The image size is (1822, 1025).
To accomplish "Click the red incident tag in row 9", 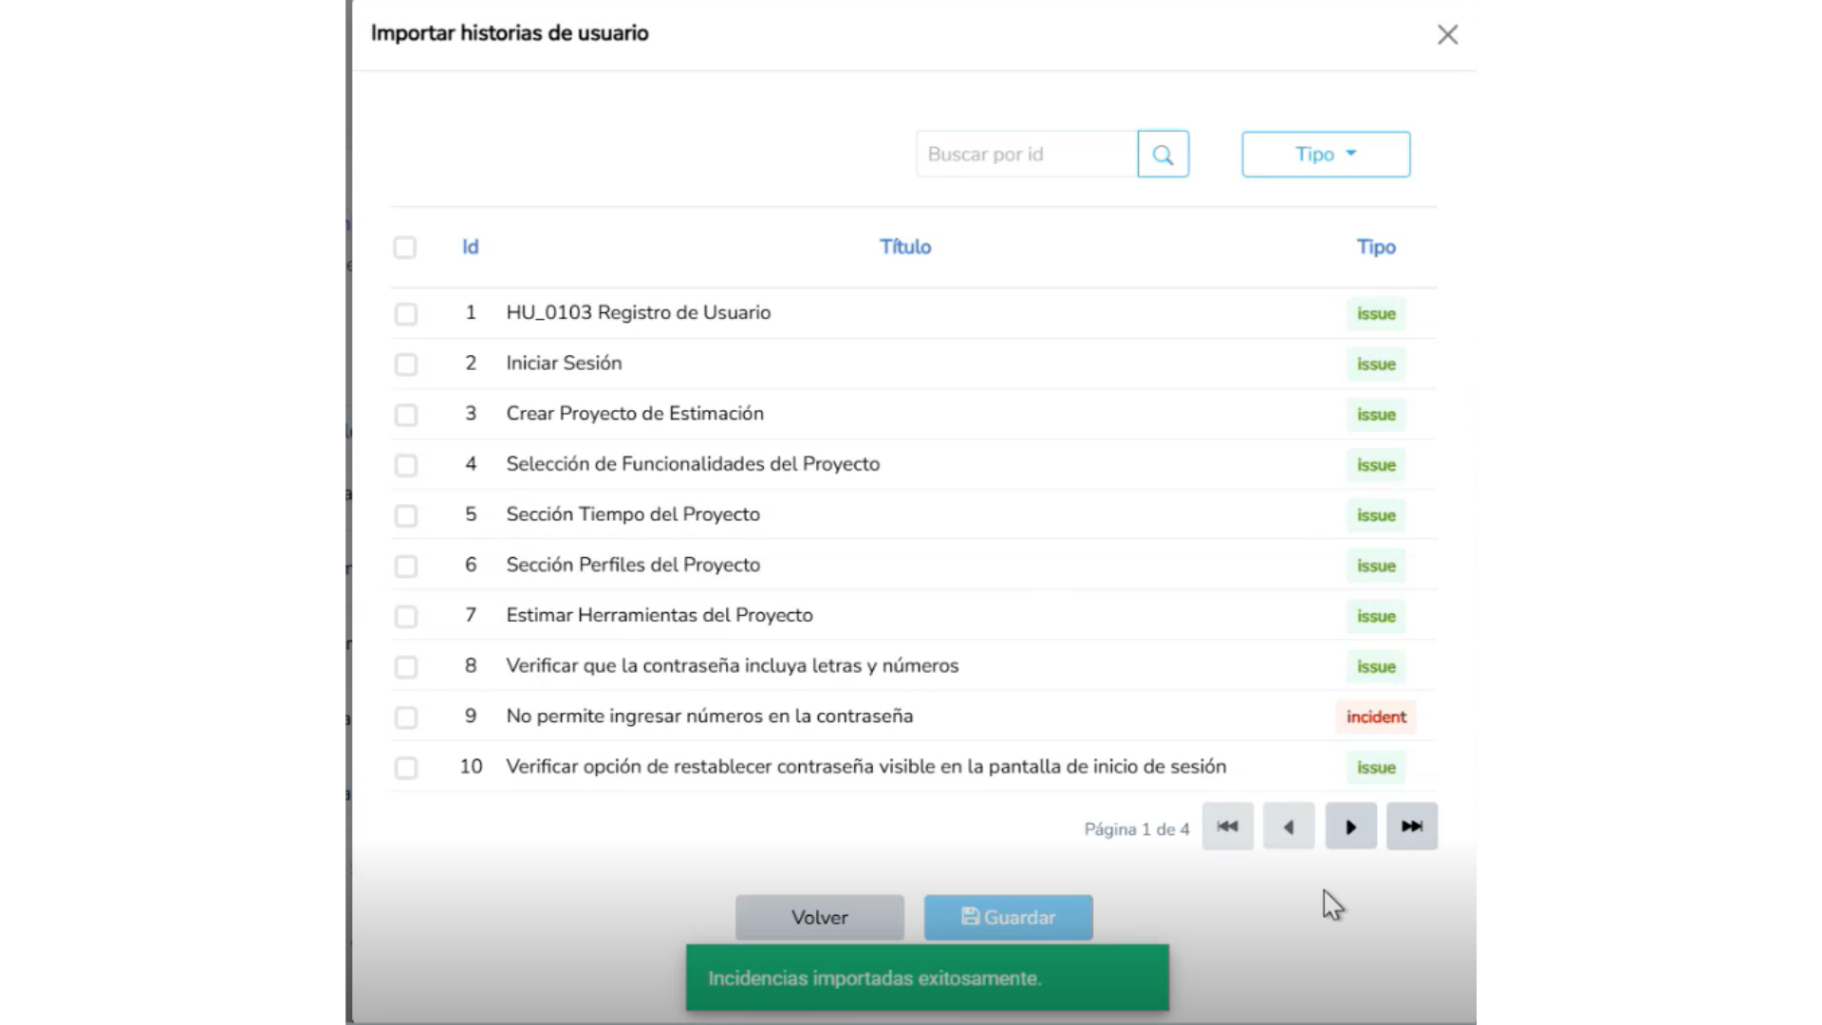I will click(x=1376, y=717).
